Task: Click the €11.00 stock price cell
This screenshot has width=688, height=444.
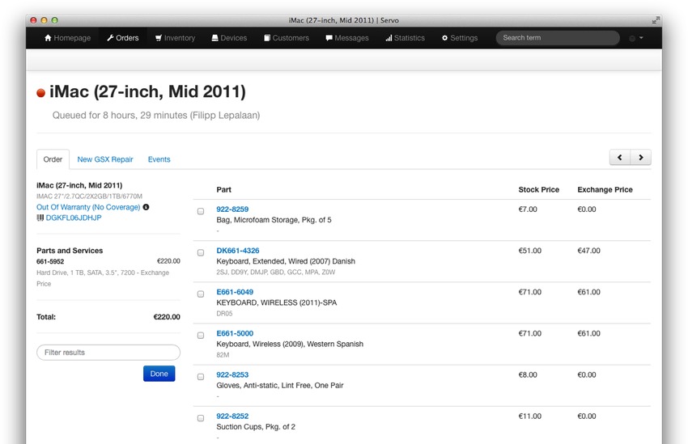Action: (x=529, y=416)
